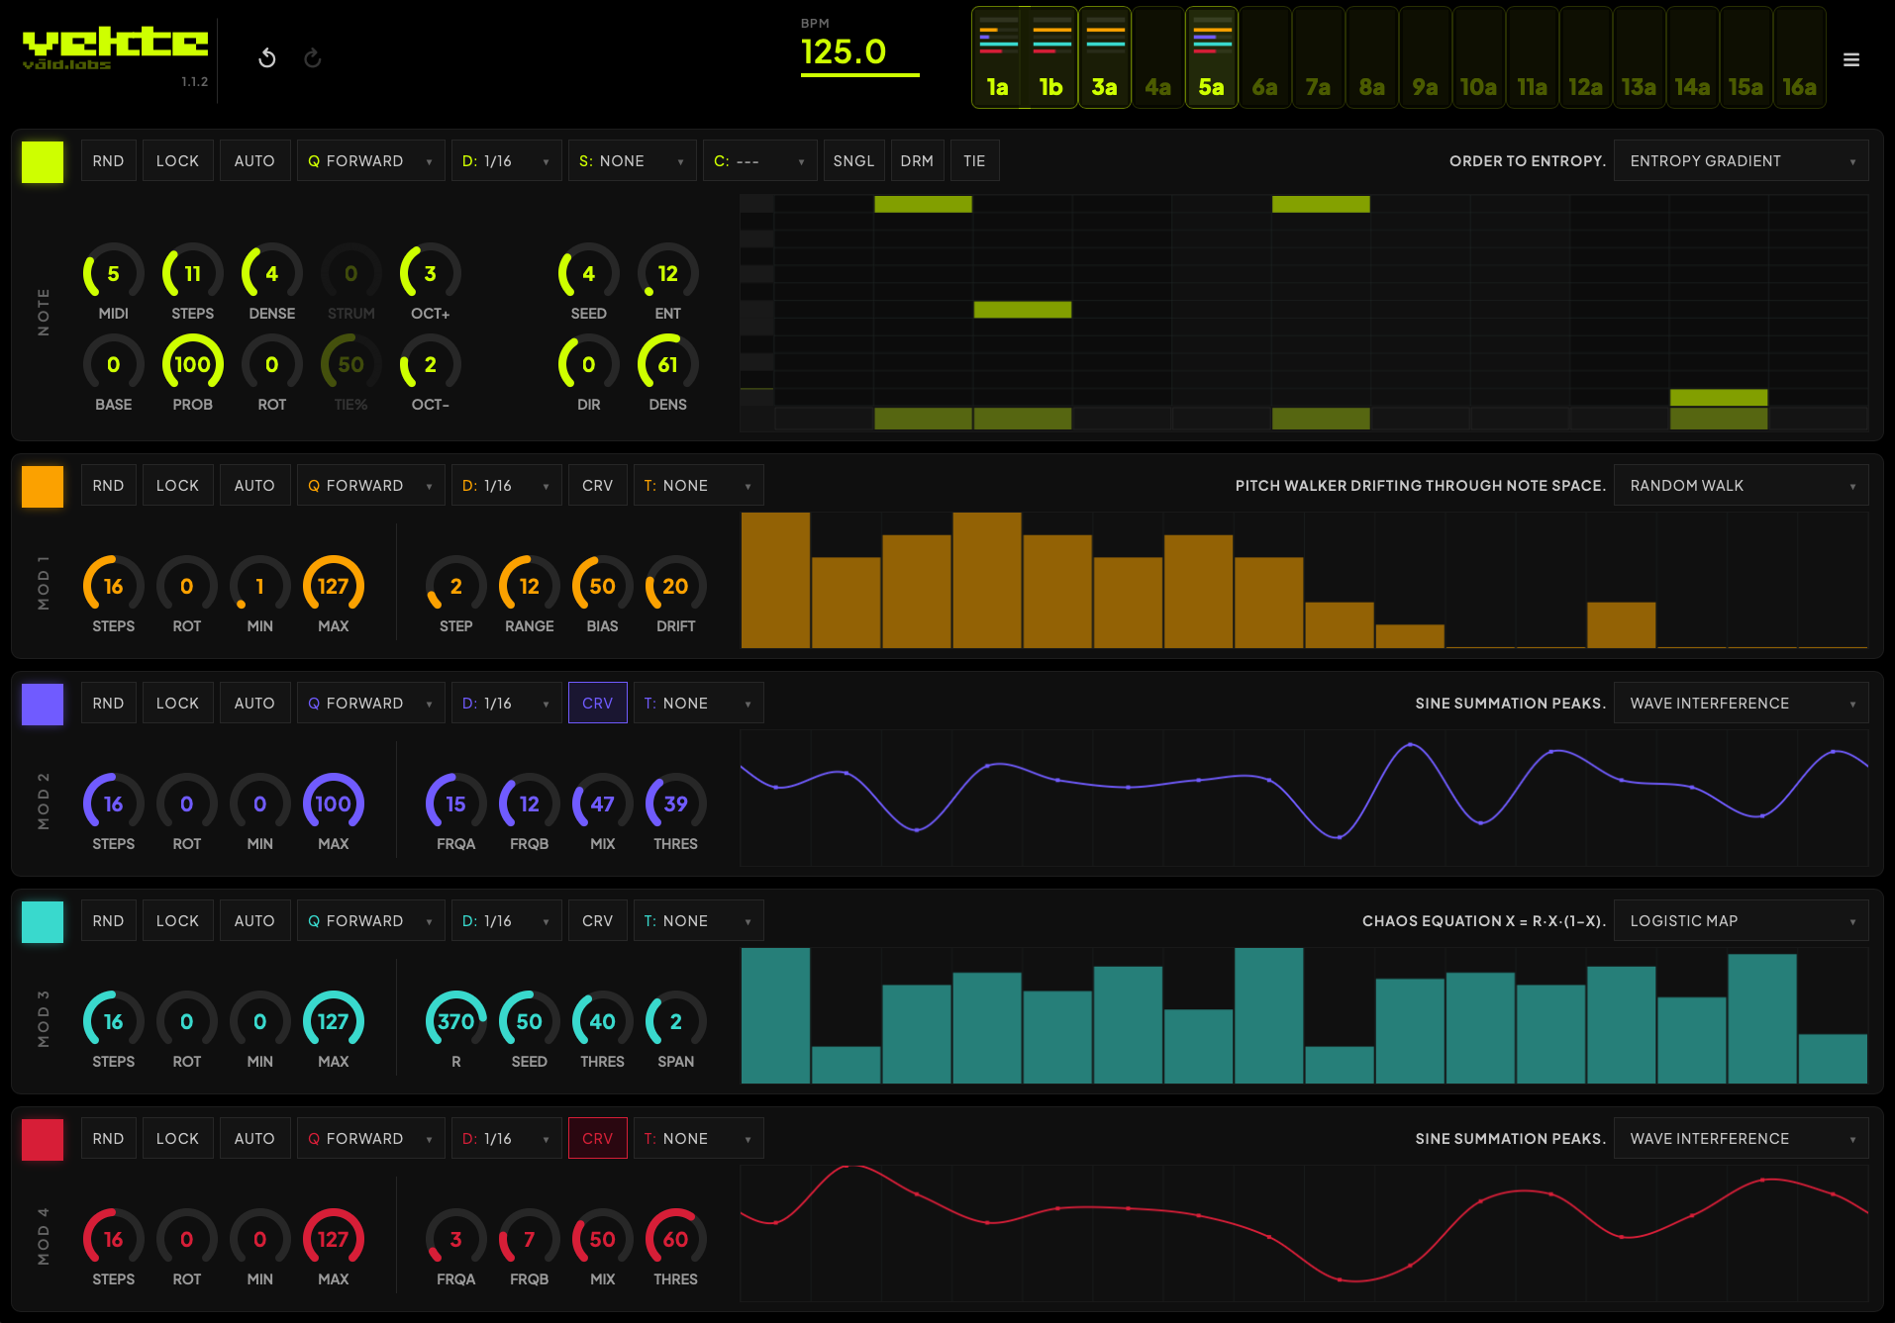The height and width of the screenshot is (1323, 1895).
Task: Click the BPM value 125.0 field
Action: [x=859, y=52]
